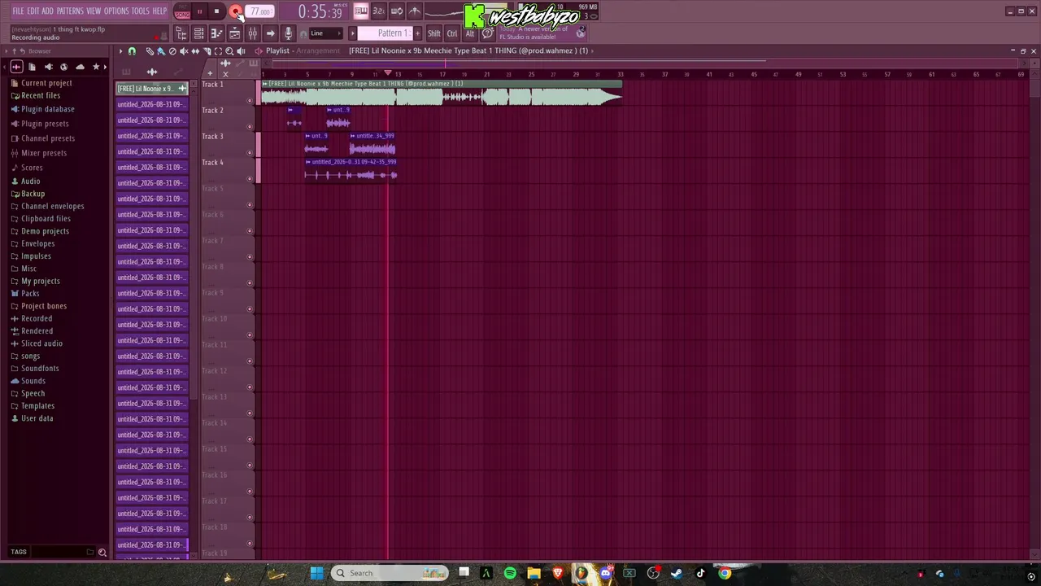Open the OPTIONS menu
The image size is (1041, 586).
116,11
